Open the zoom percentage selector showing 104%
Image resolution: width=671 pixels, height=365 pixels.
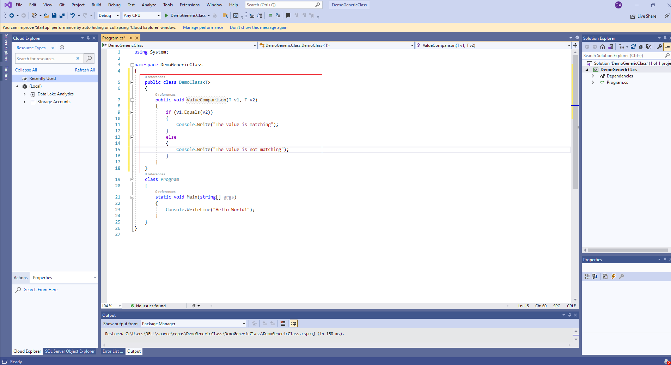(x=111, y=306)
